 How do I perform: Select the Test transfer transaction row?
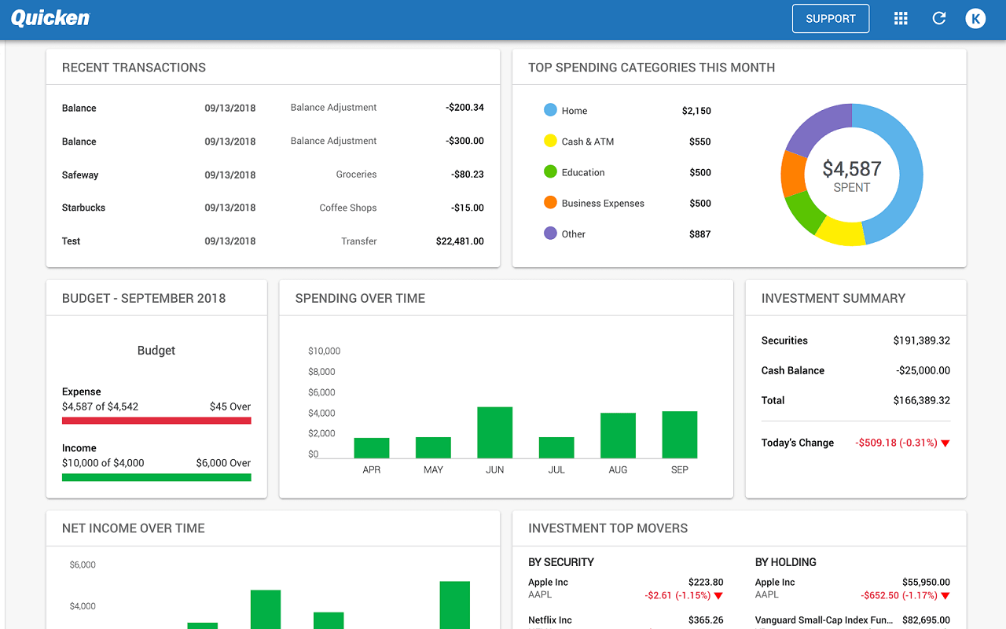coord(273,241)
